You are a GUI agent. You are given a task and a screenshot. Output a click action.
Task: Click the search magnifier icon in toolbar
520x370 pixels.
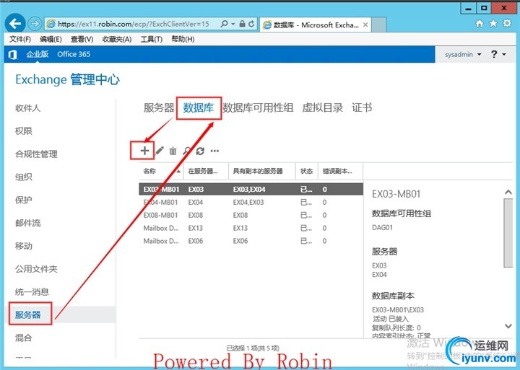pyautogui.click(x=187, y=151)
